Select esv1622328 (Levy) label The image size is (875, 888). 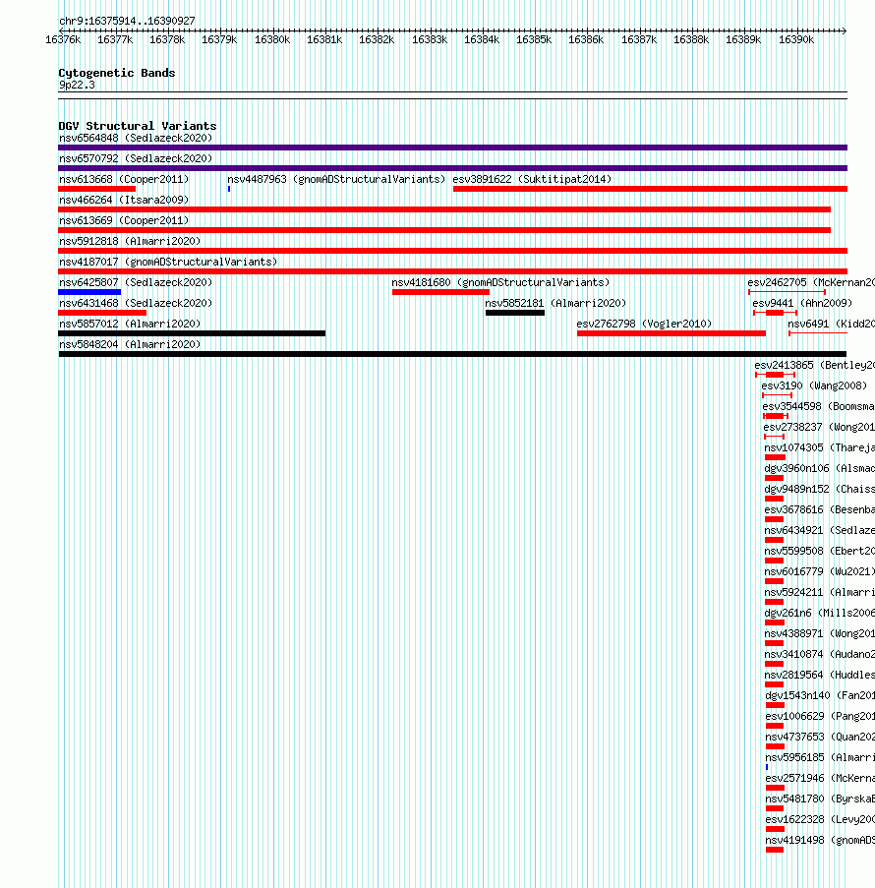point(820,820)
